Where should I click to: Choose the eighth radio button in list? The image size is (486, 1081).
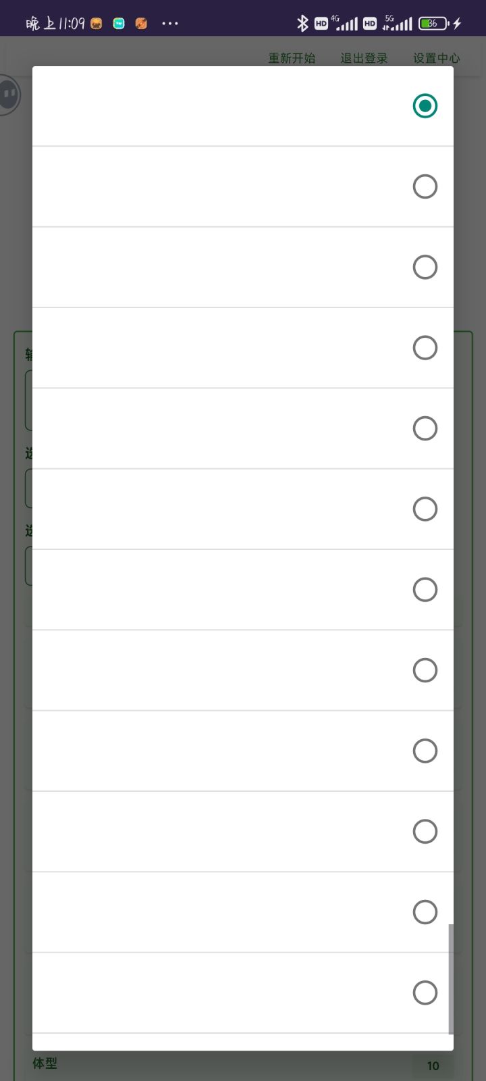(425, 670)
